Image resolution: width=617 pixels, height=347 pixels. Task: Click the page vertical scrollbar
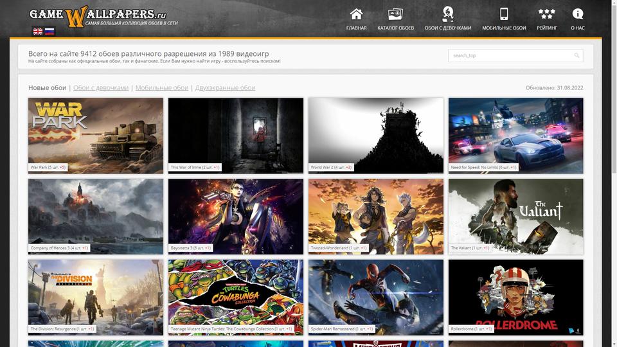pos(614,173)
